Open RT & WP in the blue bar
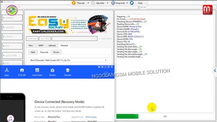Viewport: 217px width, 122px height. pyautogui.click(x=22, y=72)
